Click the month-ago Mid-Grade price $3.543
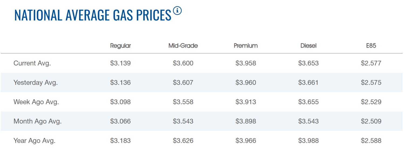Screen dimensions: 404x154 pyautogui.click(x=183, y=121)
